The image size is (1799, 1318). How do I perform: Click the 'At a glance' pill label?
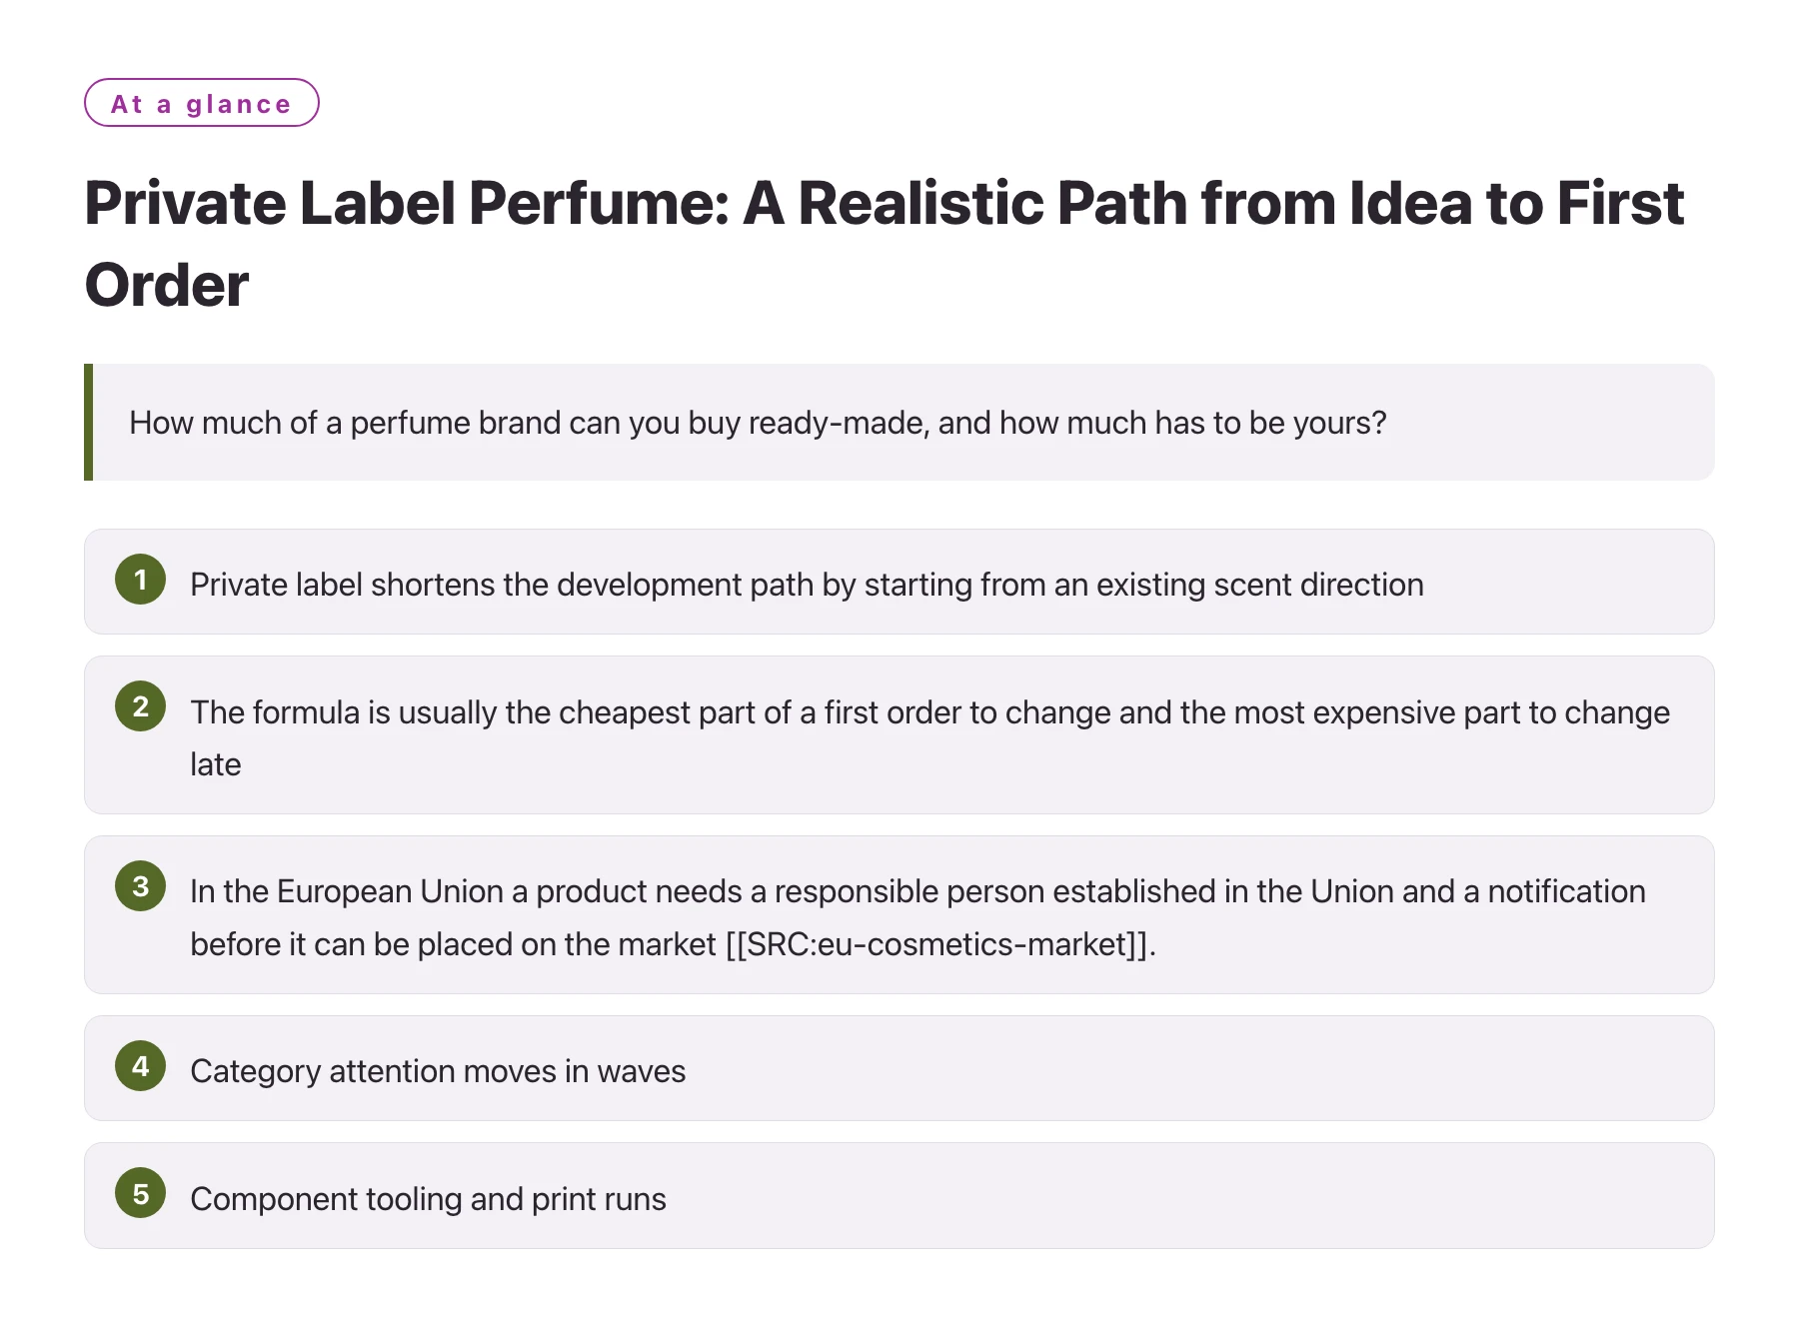tap(202, 103)
